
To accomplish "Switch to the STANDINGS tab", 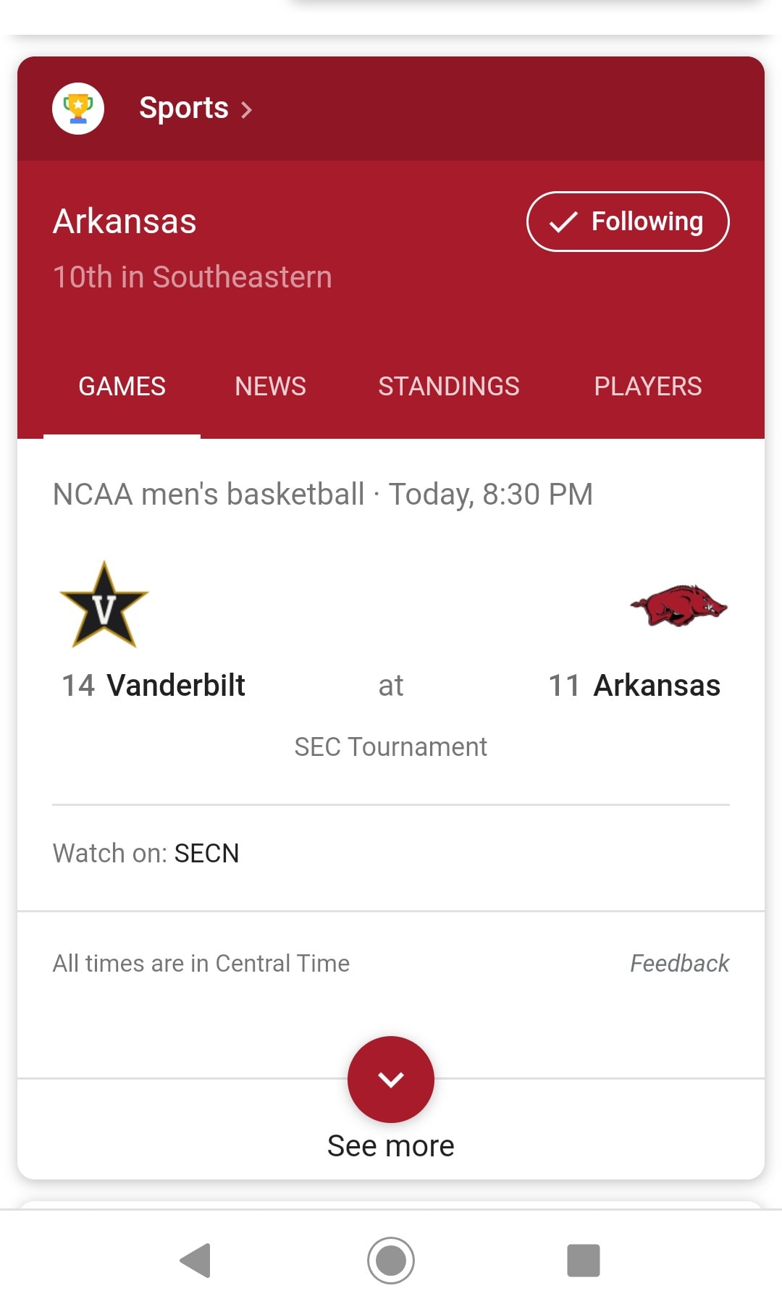I will click(449, 386).
